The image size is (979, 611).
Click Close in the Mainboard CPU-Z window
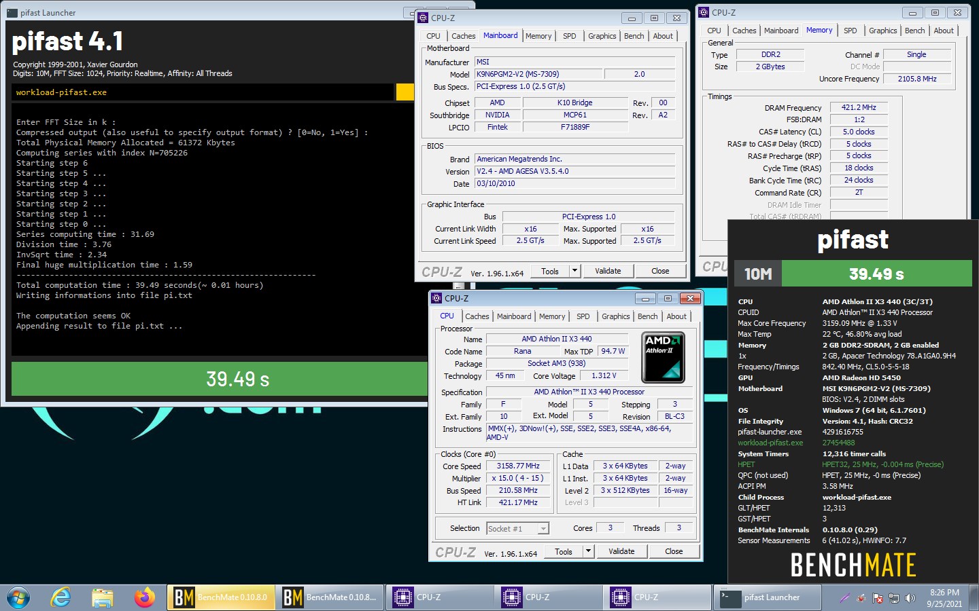660,271
